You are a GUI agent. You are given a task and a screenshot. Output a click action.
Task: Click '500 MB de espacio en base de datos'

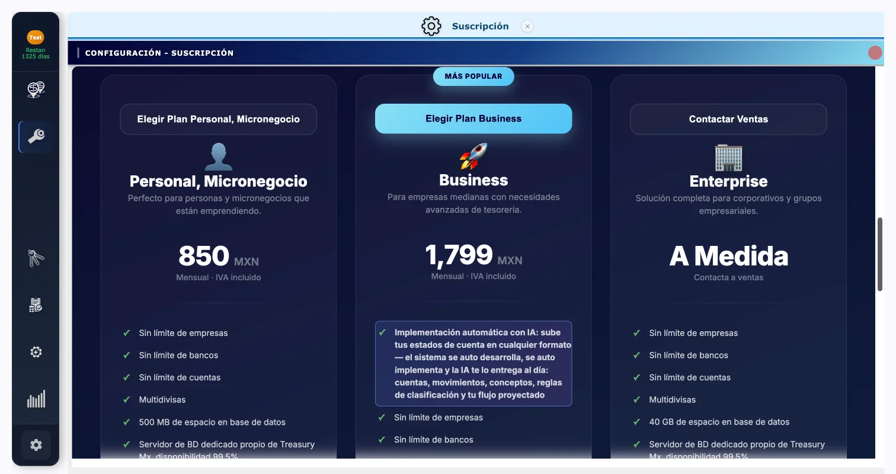pyautogui.click(x=212, y=422)
